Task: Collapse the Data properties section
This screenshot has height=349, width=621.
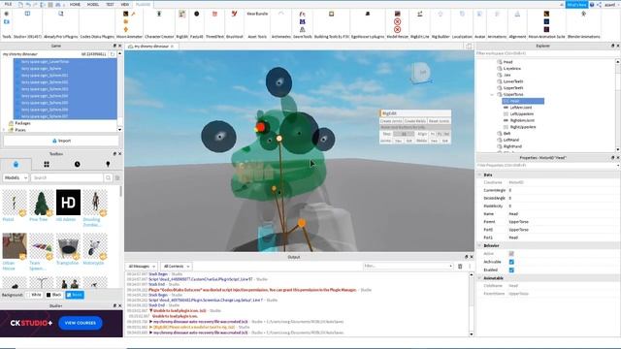Action: click(x=479, y=174)
